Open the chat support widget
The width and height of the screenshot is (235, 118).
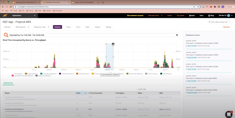point(229,114)
